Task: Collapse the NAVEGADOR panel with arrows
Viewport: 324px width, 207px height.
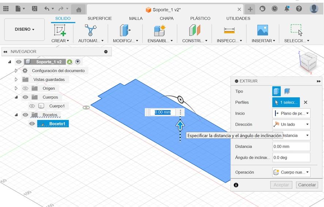Action: pos(5,52)
